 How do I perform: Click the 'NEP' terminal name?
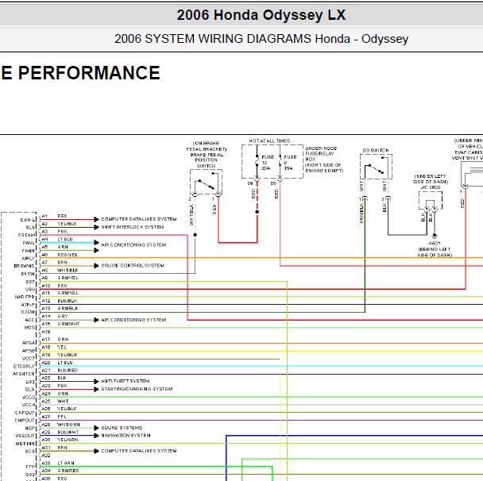tap(30, 428)
